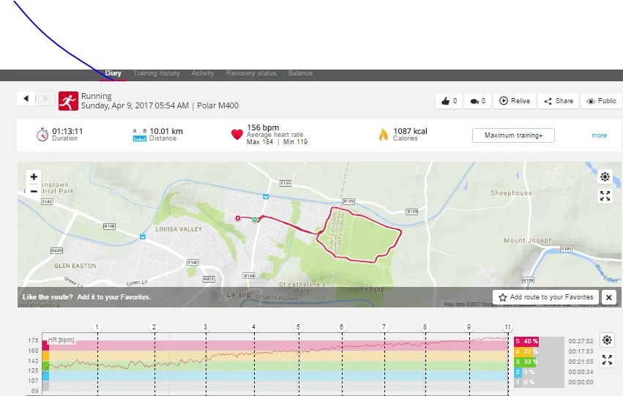
Task: Zoom in on the map
Action: point(34,176)
